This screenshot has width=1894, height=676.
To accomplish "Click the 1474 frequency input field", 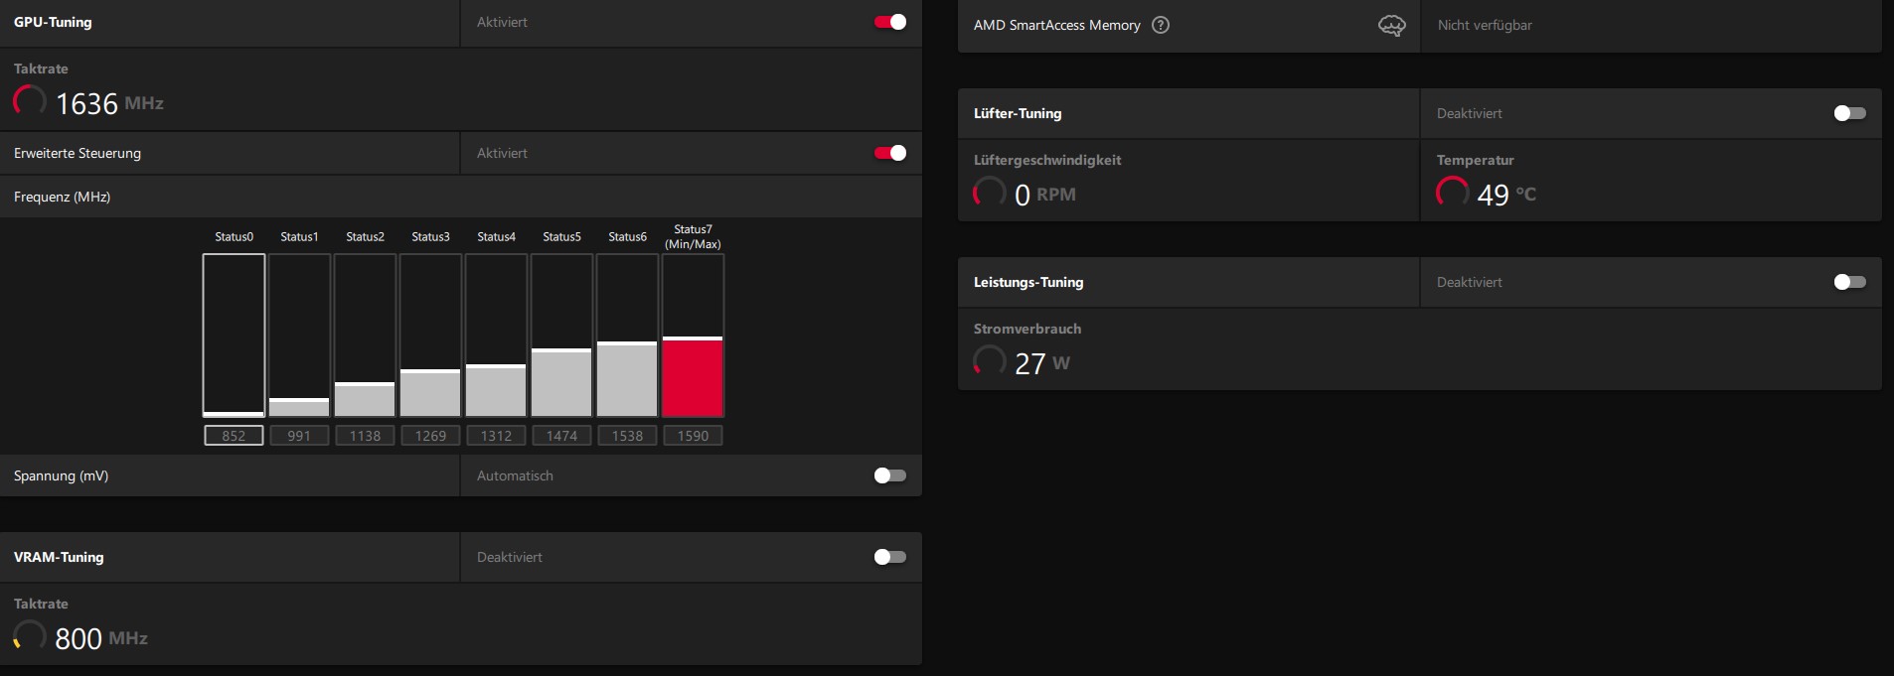I will tap(561, 436).
